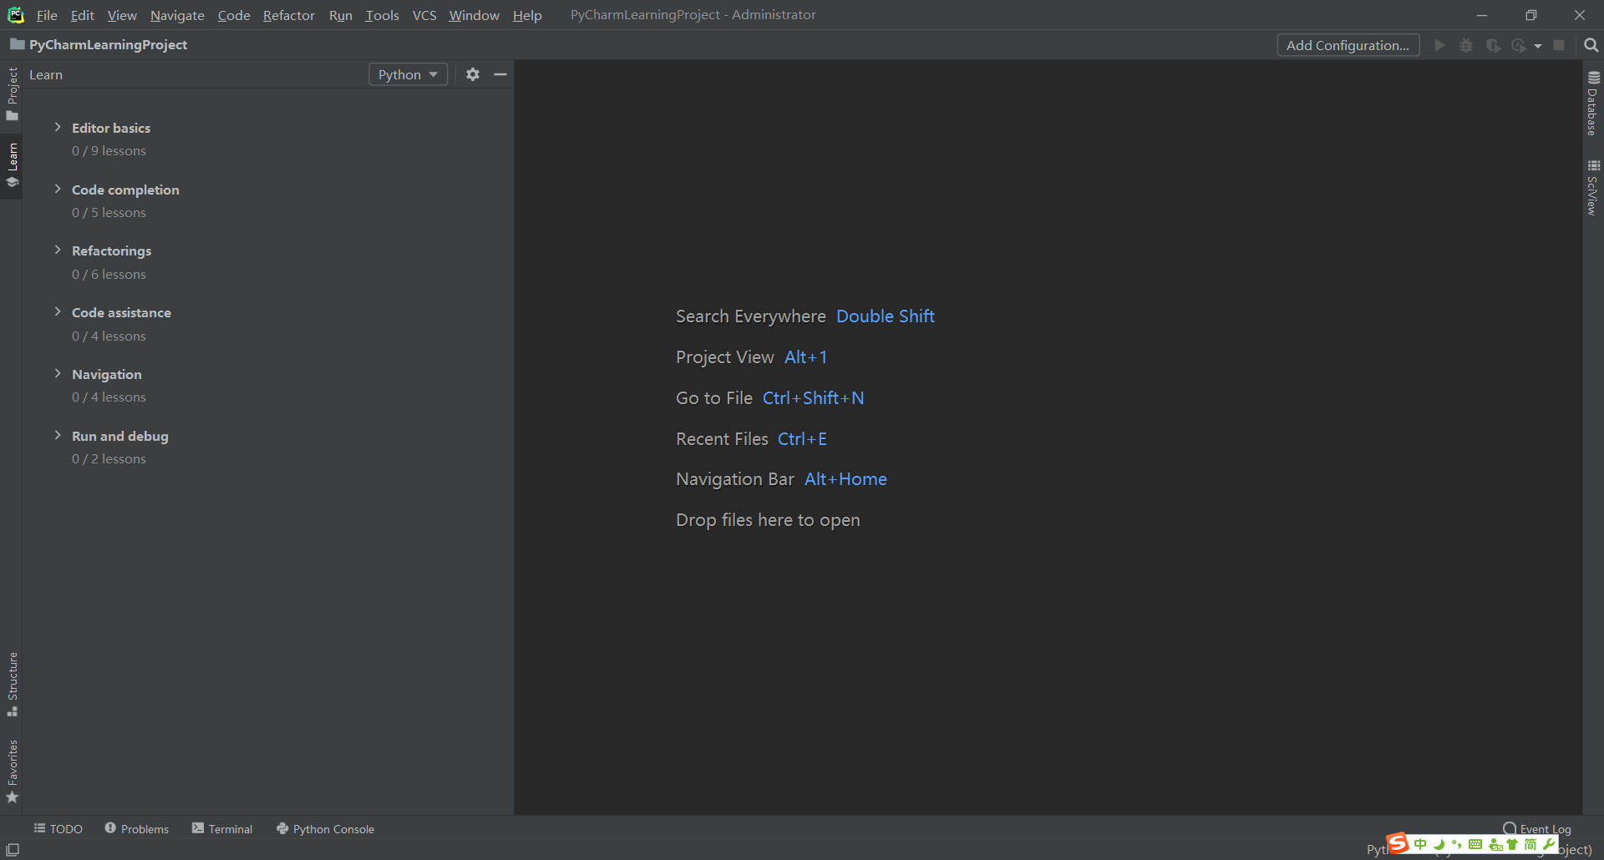Image resolution: width=1604 pixels, height=860 pixels.
Task: Open the Problems tool window tab
Action: click(x=136, y=828)
